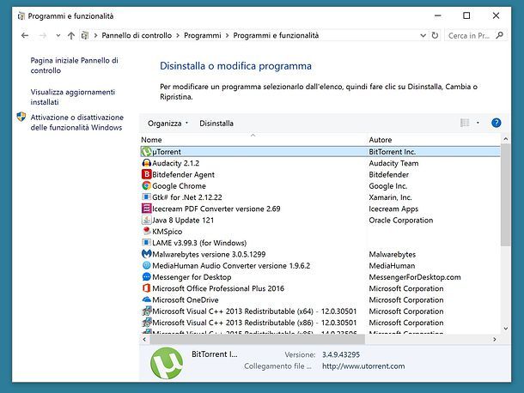Image resolution: width=524 pixels, height=393 pixels.
Task: Expand the chevron after Programmi breadcrumb
Action: pyautogui.click(x=228, y=35)
